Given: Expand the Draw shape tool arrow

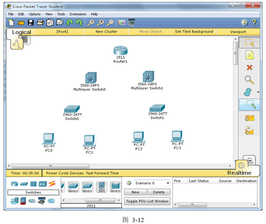Looking at the screenshot, I should point(258,93).
